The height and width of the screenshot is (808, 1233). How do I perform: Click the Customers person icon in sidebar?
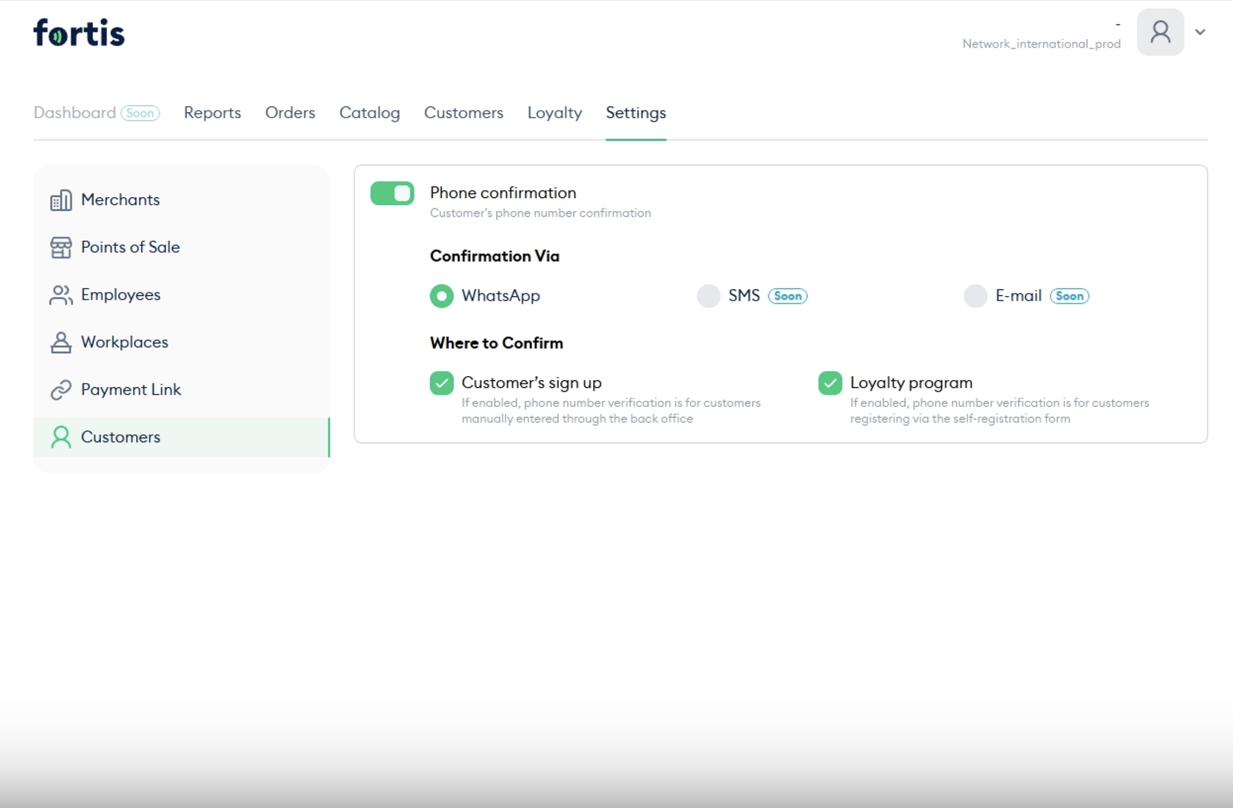pyautogui.click(x=61, y=437)
